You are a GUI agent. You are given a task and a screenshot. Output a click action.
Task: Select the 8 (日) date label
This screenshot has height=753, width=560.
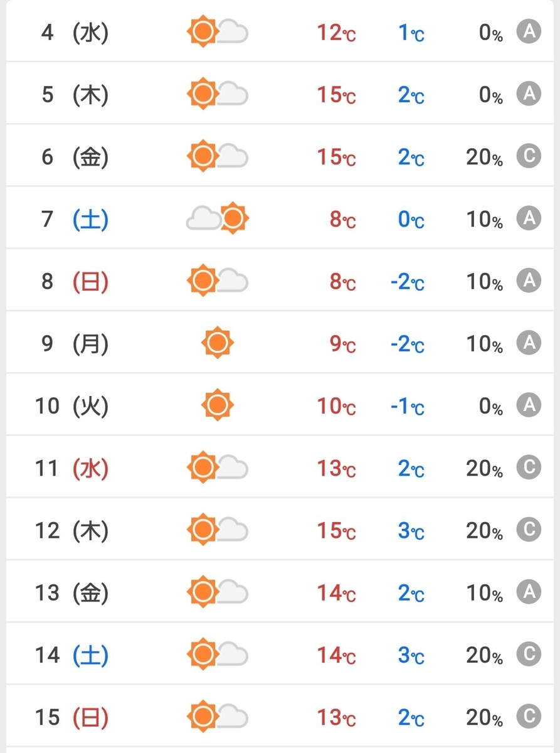75,281
